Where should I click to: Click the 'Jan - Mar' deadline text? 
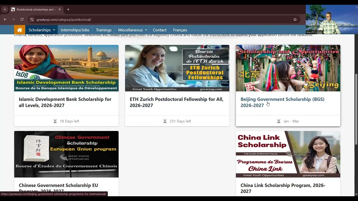click(x=291, y=121)
